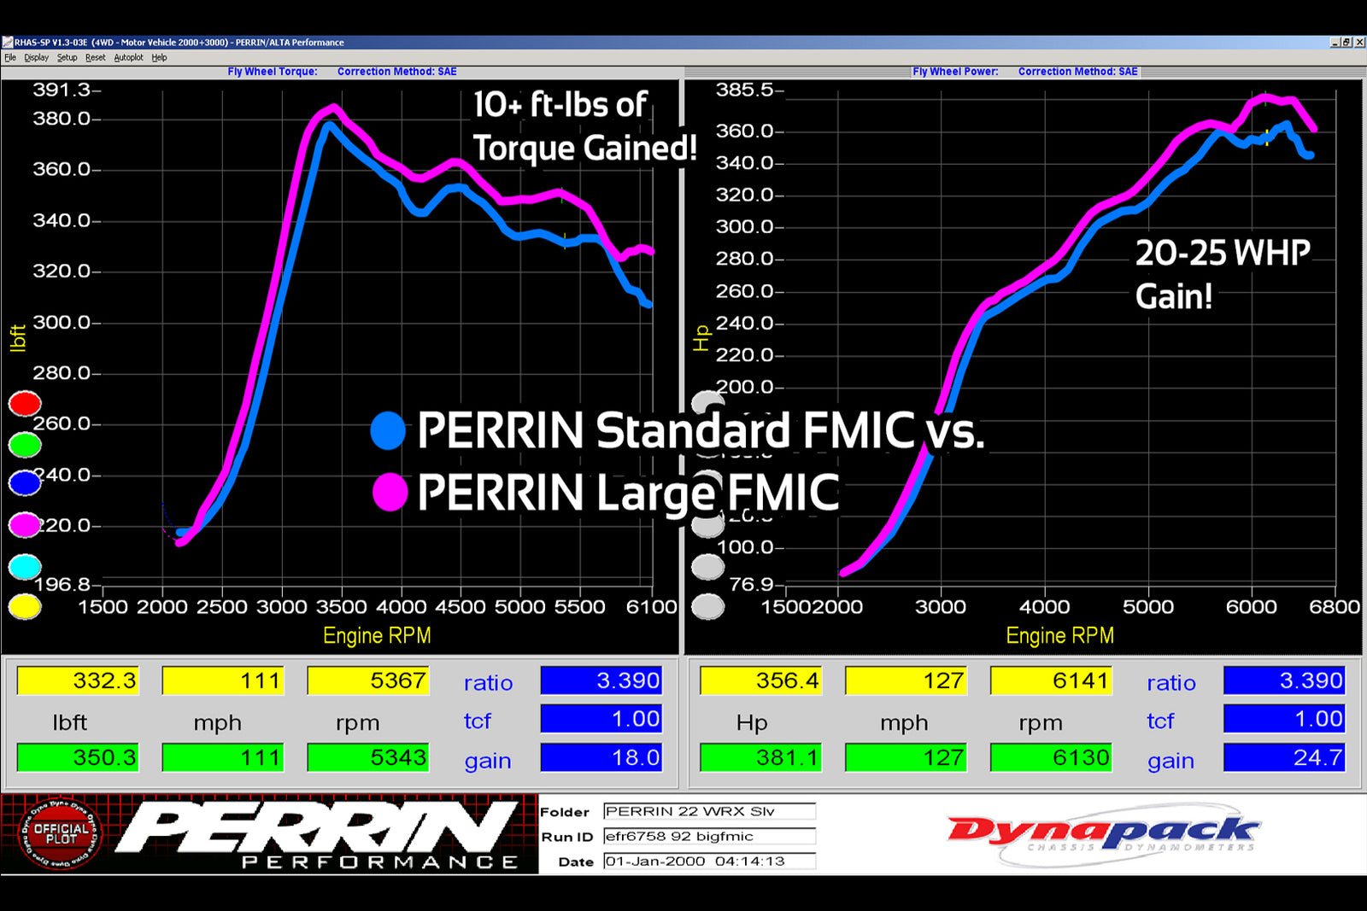Select the cyan run color circle
The image size is (1367, 911).
tap(25, 566)
